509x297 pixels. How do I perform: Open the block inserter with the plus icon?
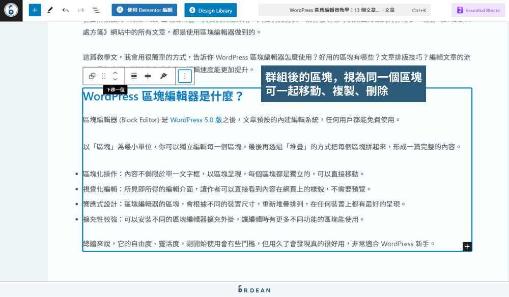click(x=35, y=10)
